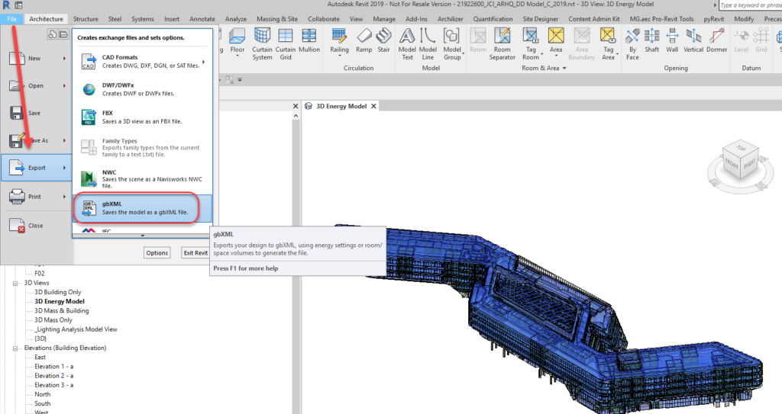
Task: Open the Export submenu
Action: click(37, 168)
